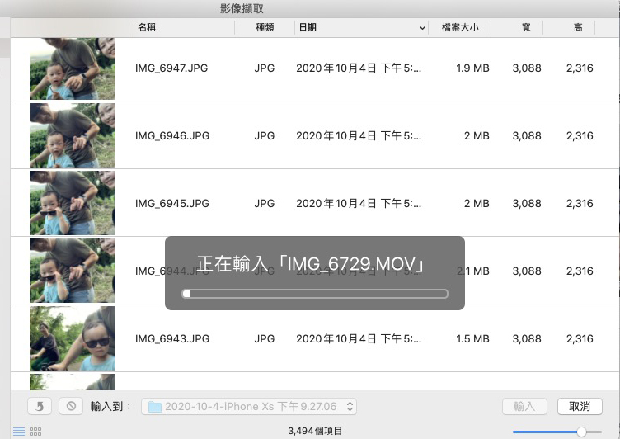This screenshot has height=439, width=620.
Task: Sort by the 寬 column header
Action: 525,27
